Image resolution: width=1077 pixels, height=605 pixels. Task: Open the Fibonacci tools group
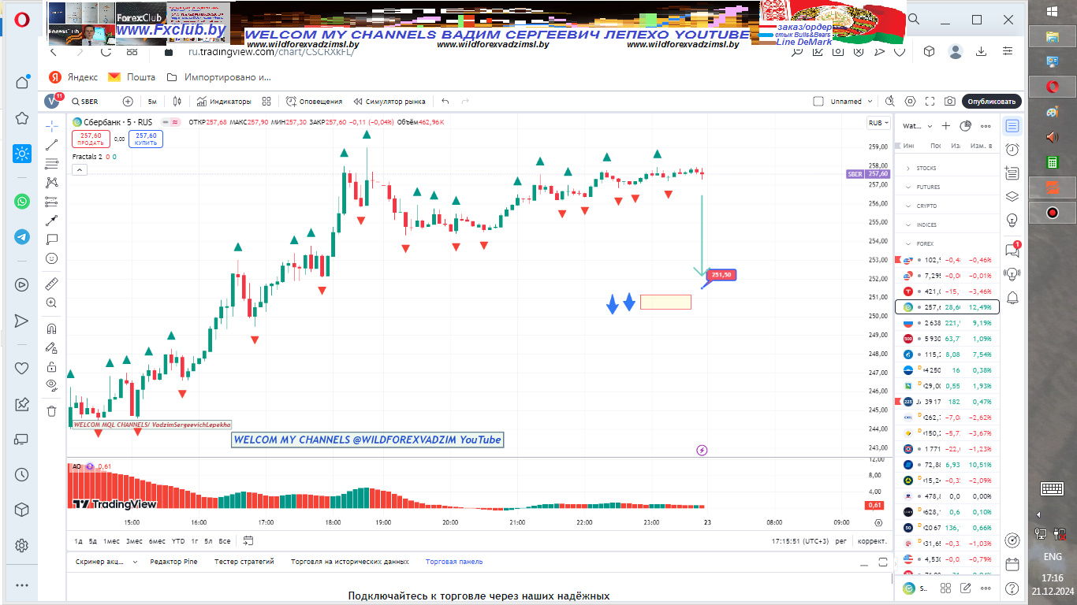click(51, 164)
